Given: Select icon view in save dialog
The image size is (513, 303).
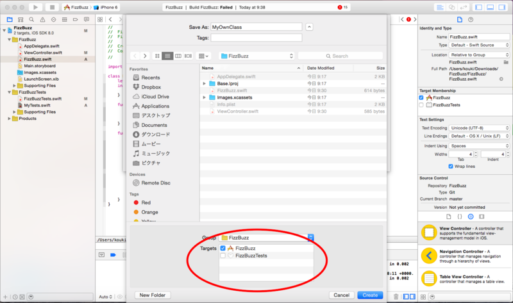Looking at the screenshot, I should pyautogui.click(x=157, y=56).
